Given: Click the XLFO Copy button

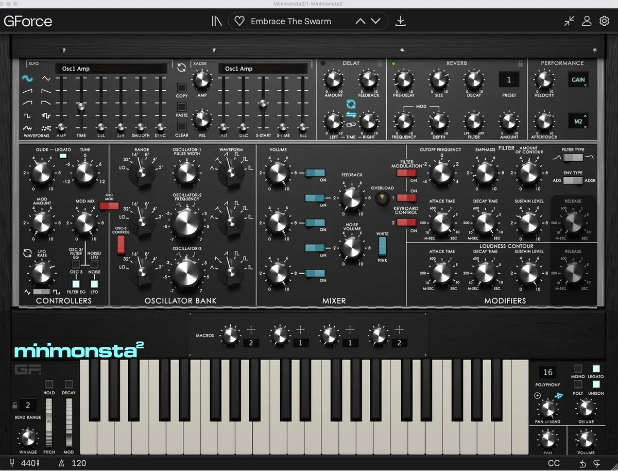Looking at the screenshot, I should click(x=181, y=87).
